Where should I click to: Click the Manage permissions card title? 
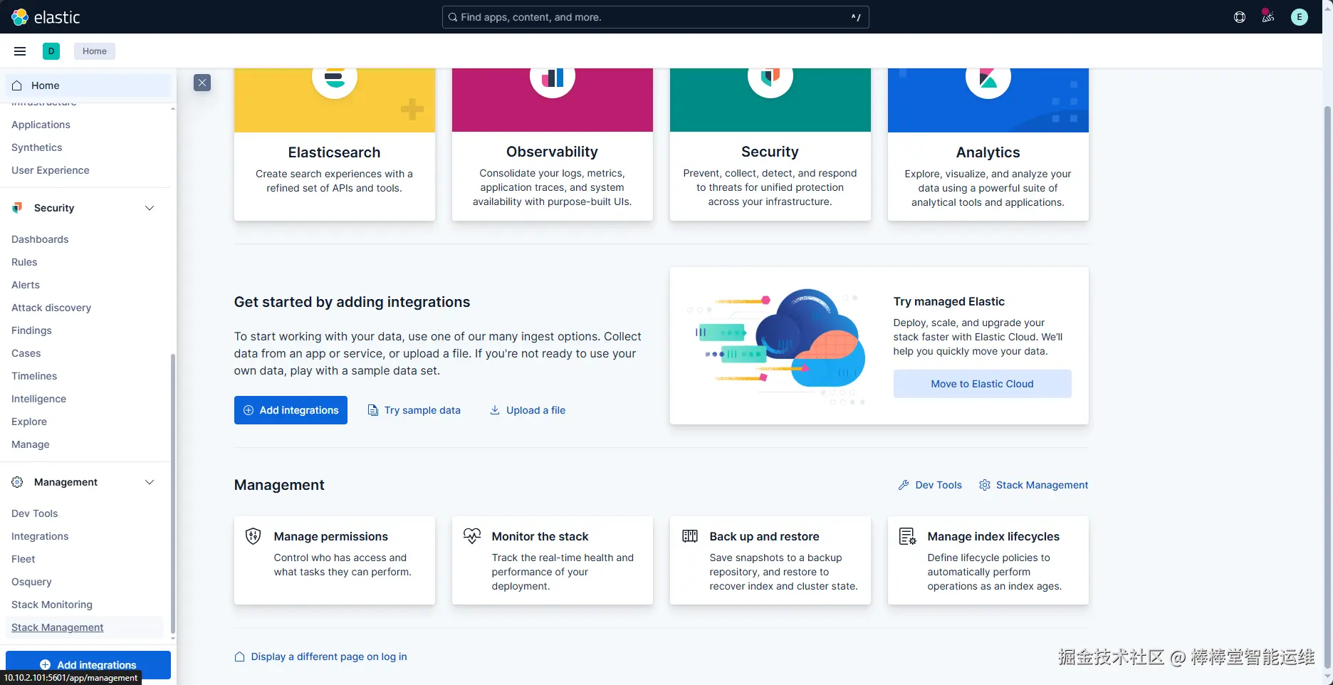click(331, 536)
